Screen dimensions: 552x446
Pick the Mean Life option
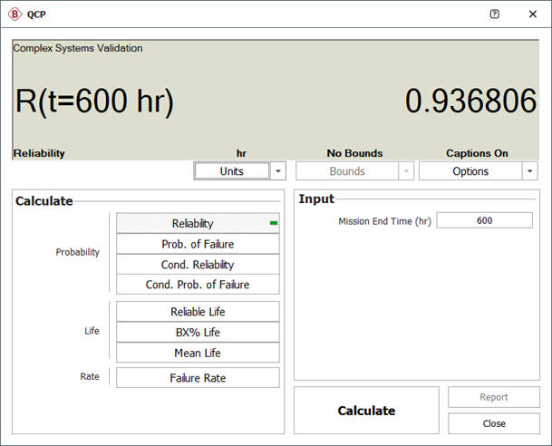tap(198, 353)
